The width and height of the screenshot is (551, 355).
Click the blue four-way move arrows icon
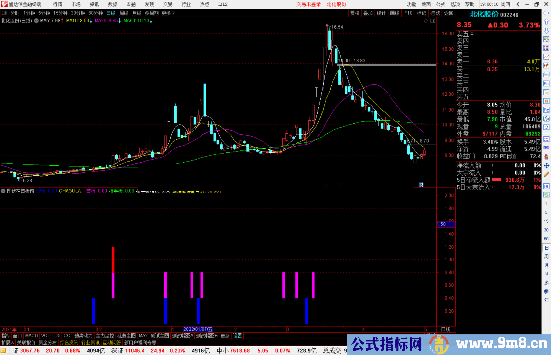(x=546, y=166)
